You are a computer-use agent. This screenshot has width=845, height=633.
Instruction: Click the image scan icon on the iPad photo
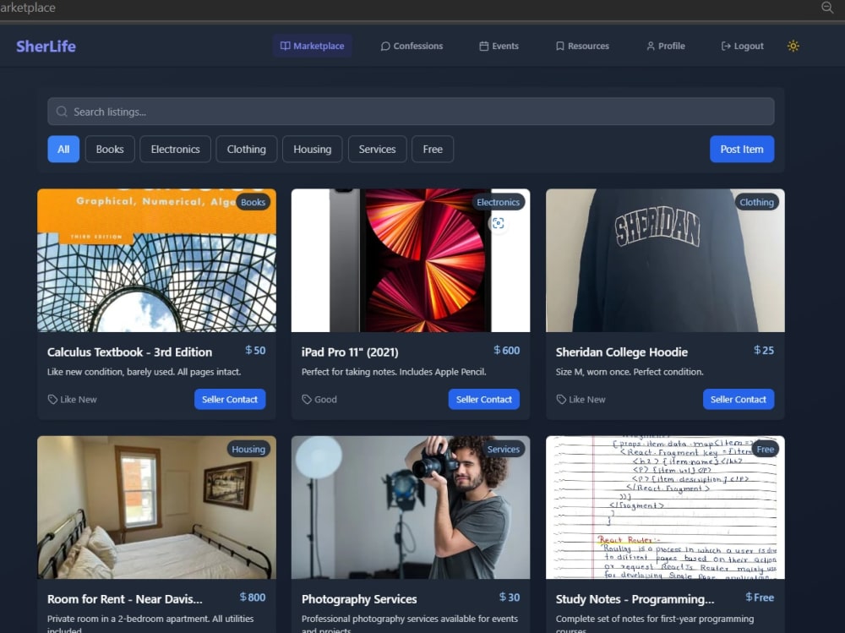[x=498, y=223]
